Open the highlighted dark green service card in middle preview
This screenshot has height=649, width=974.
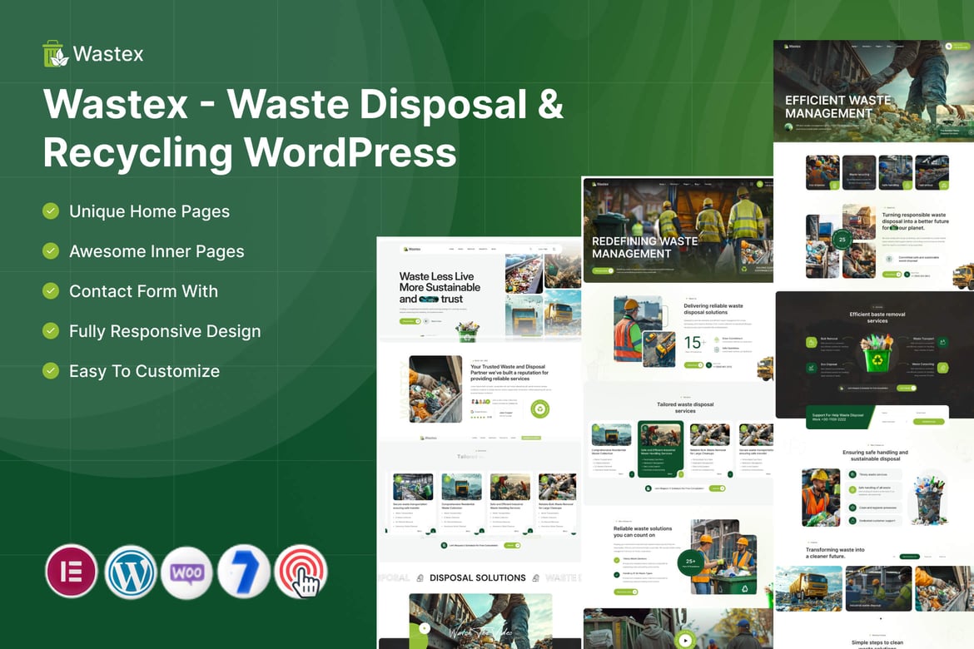pos(660,449)
